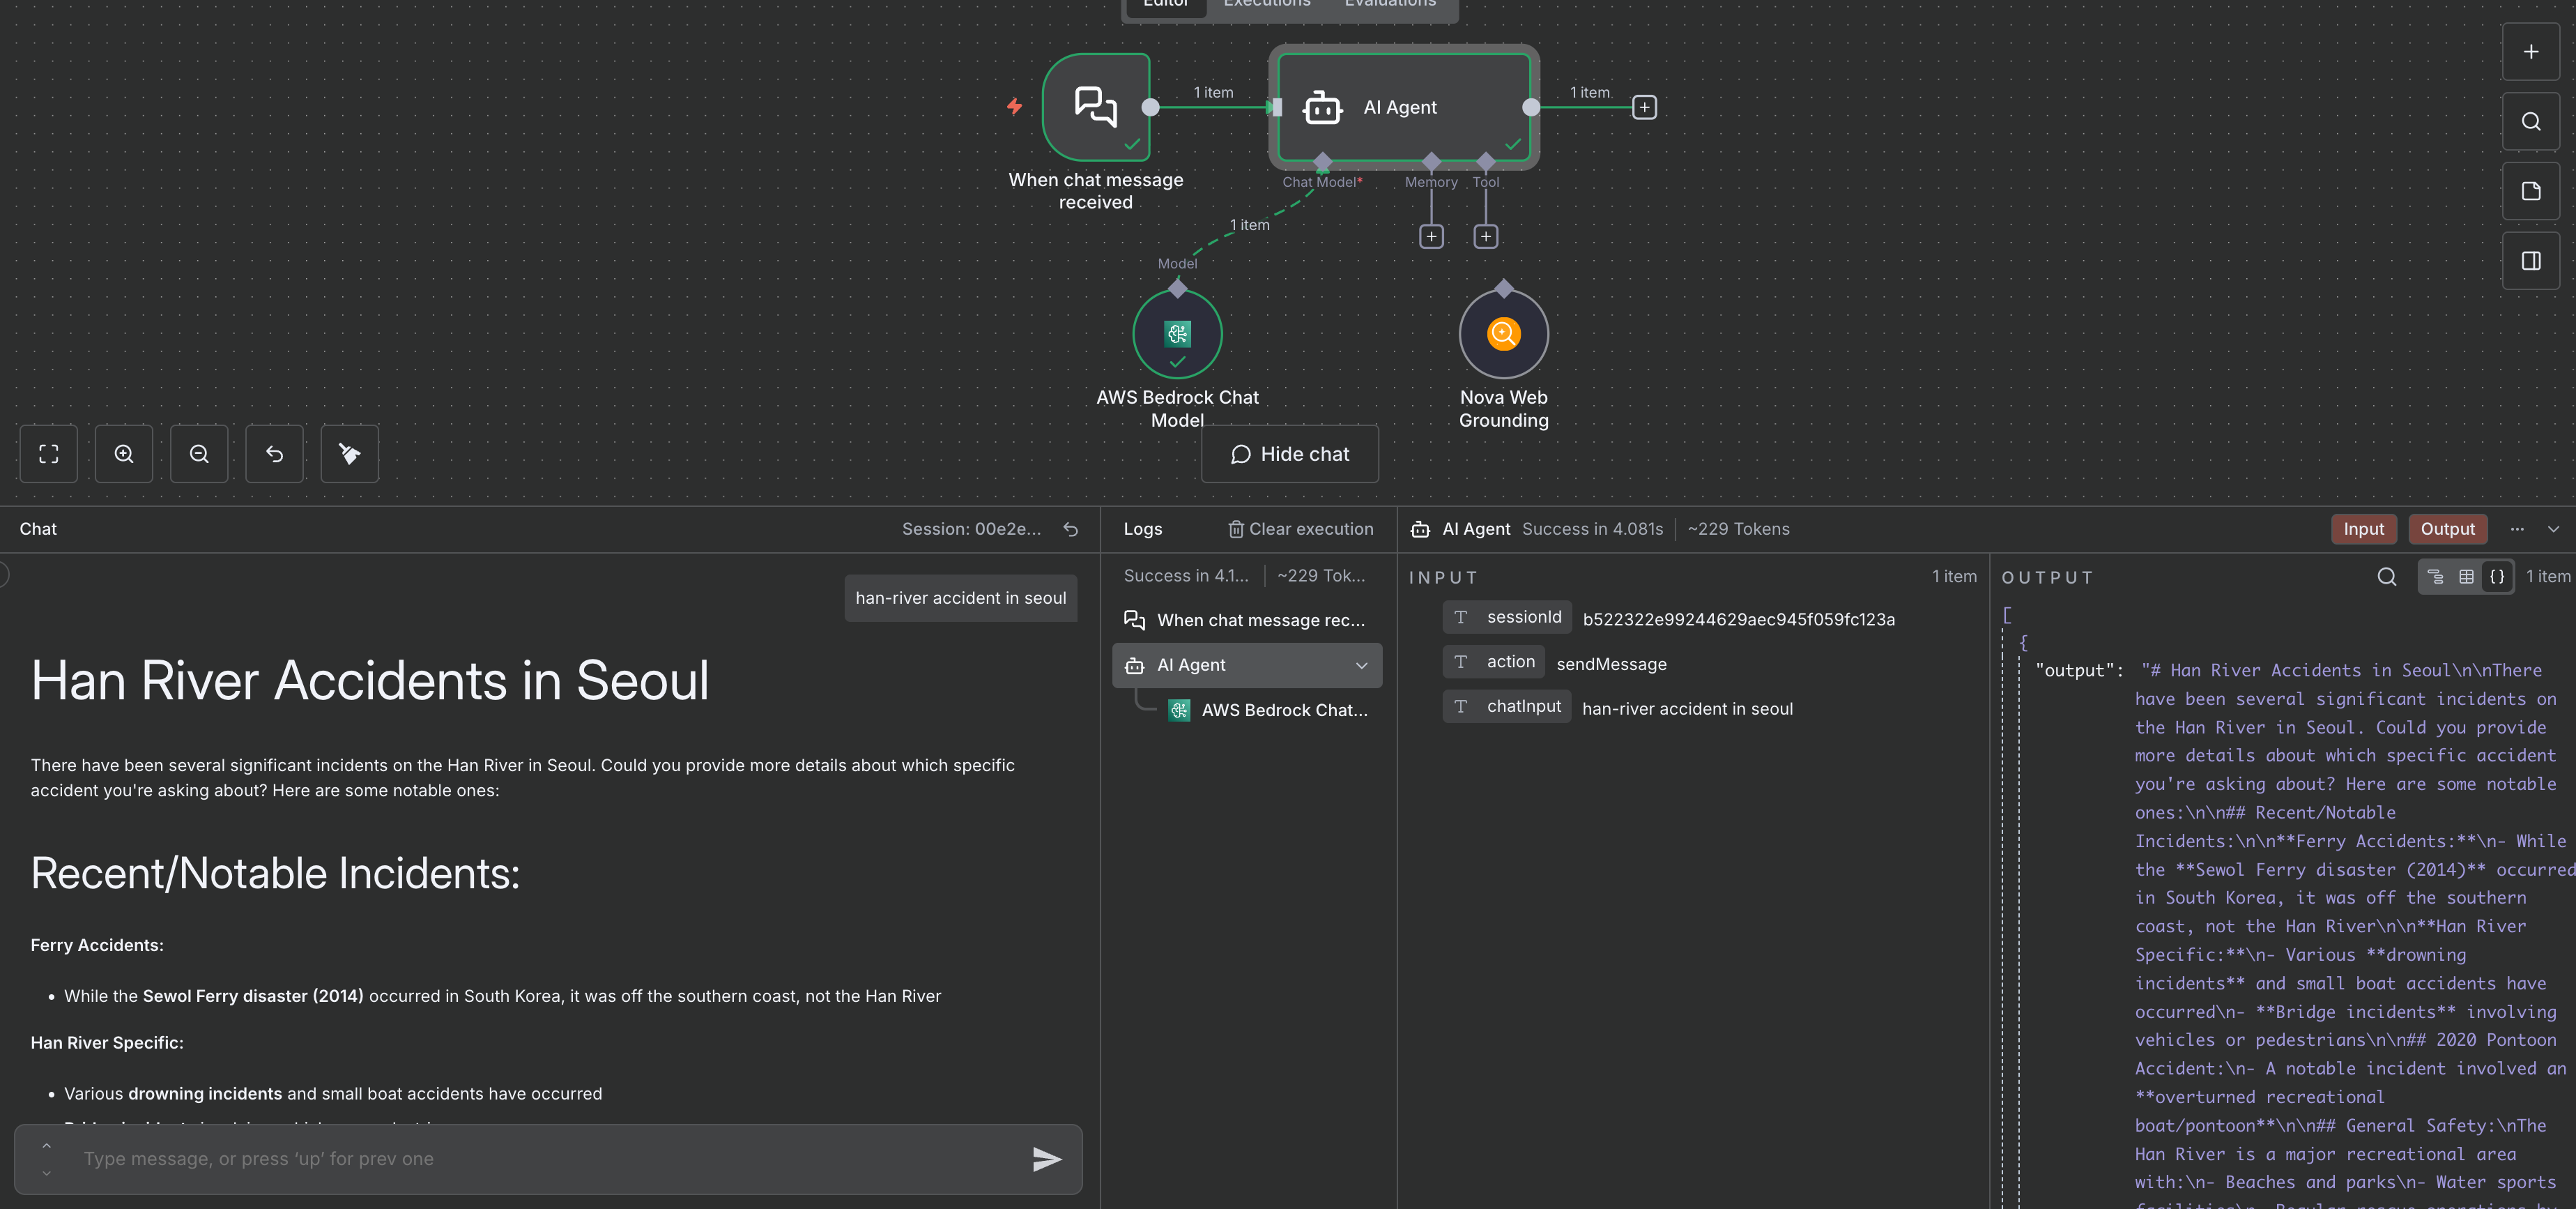Select the Nova Web Grounding node

point(1503,334)
